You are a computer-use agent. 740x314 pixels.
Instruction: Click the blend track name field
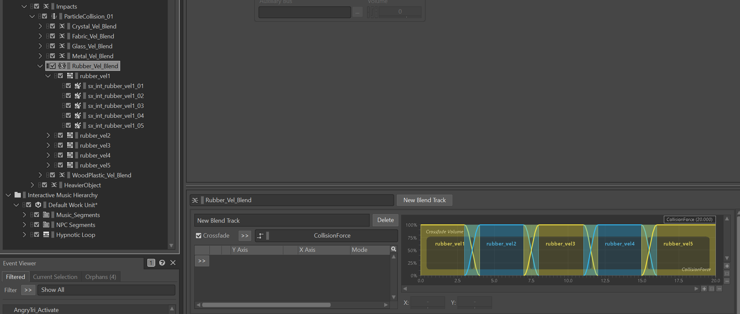click(282, 220)
